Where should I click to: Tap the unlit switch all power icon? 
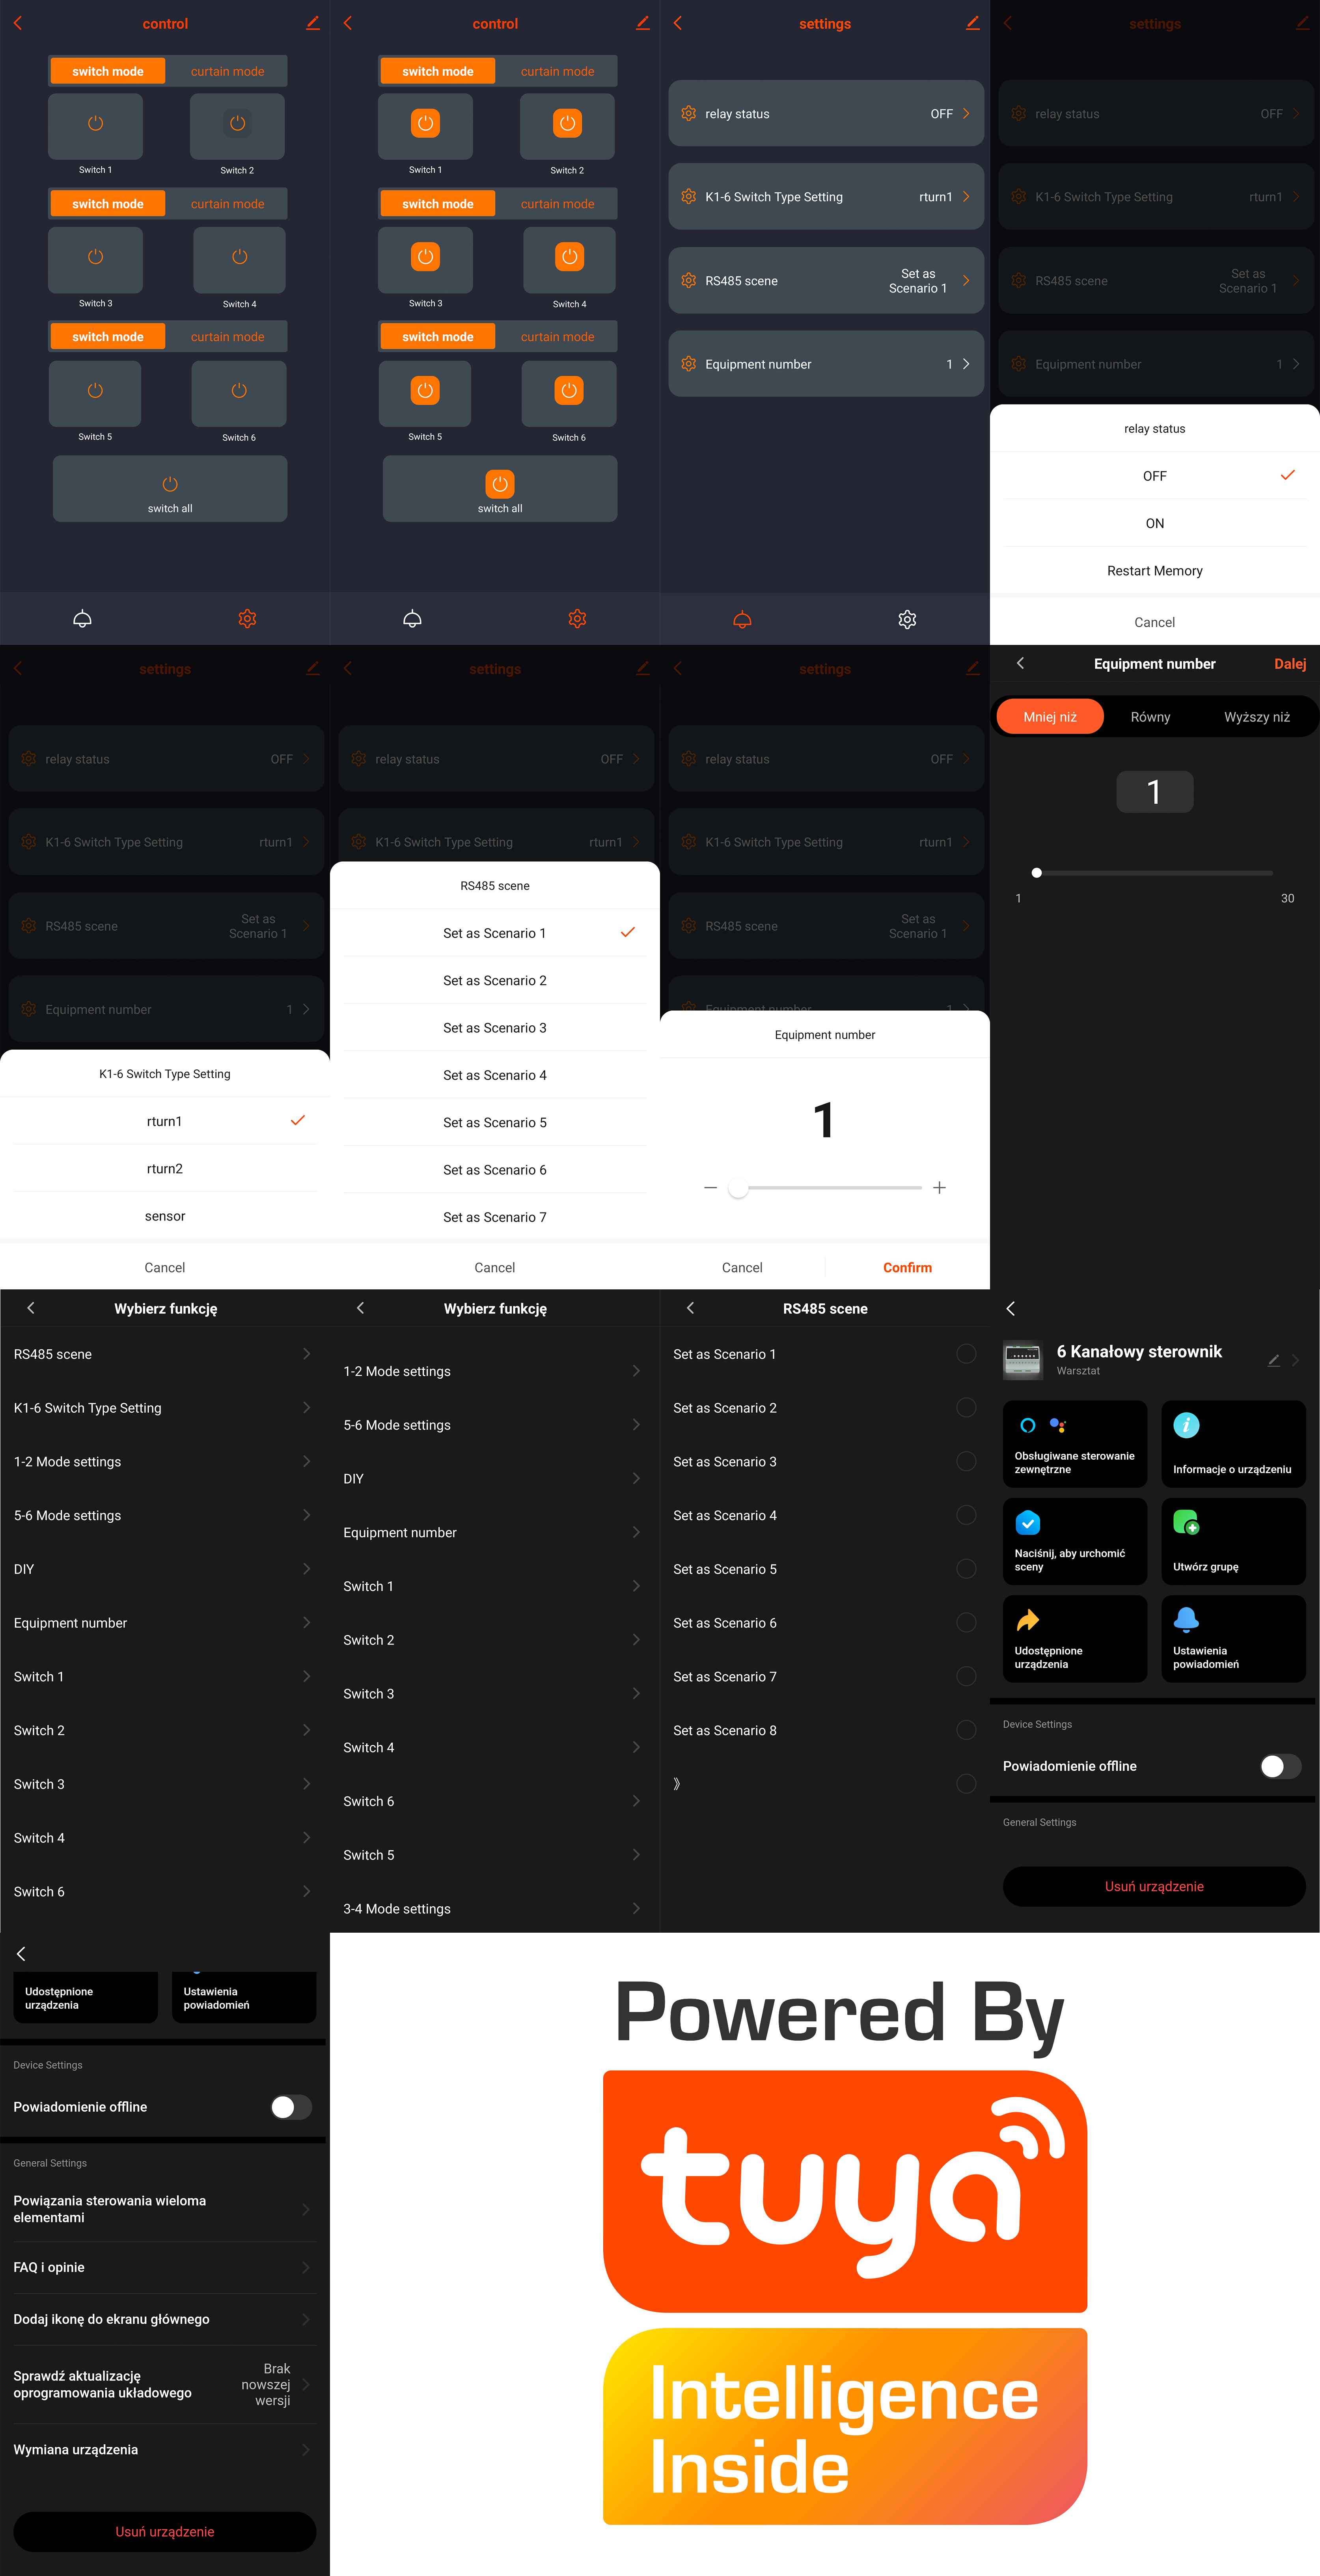click(x=170, y=484)
